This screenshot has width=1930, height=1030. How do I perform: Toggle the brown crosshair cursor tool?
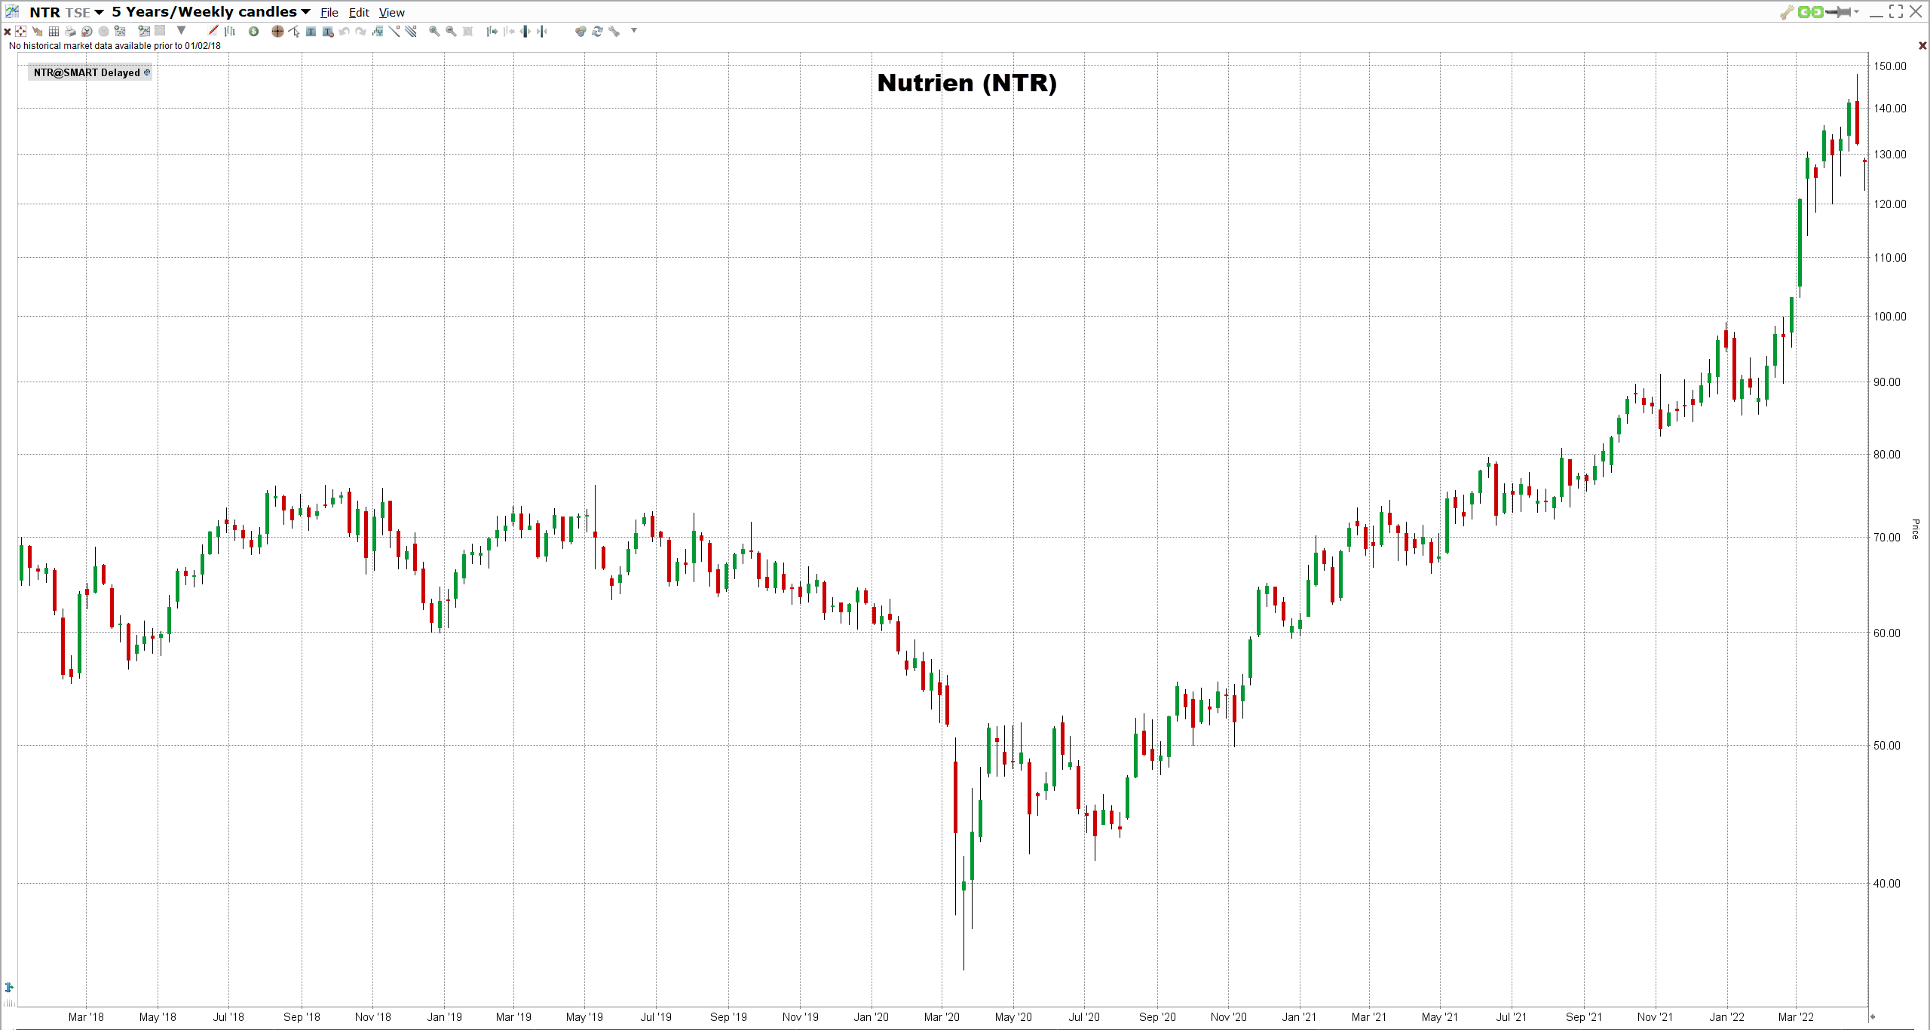tap(277, 32)
